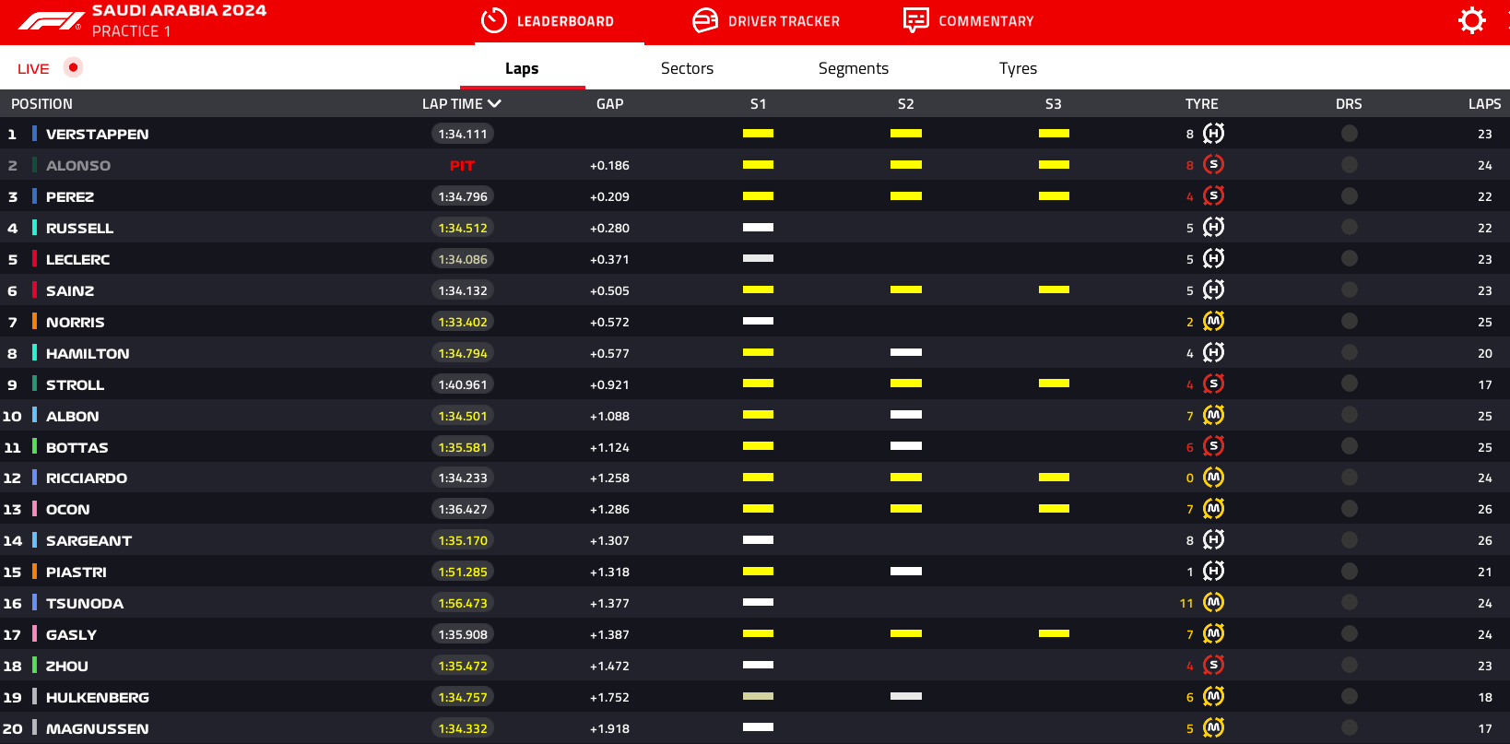Click the S1 column header
The image size is (1510, 744).
pyautogui.click(x=758, y=104)
